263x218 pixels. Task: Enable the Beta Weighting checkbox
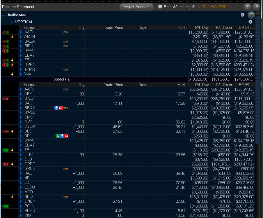(160, 7)
